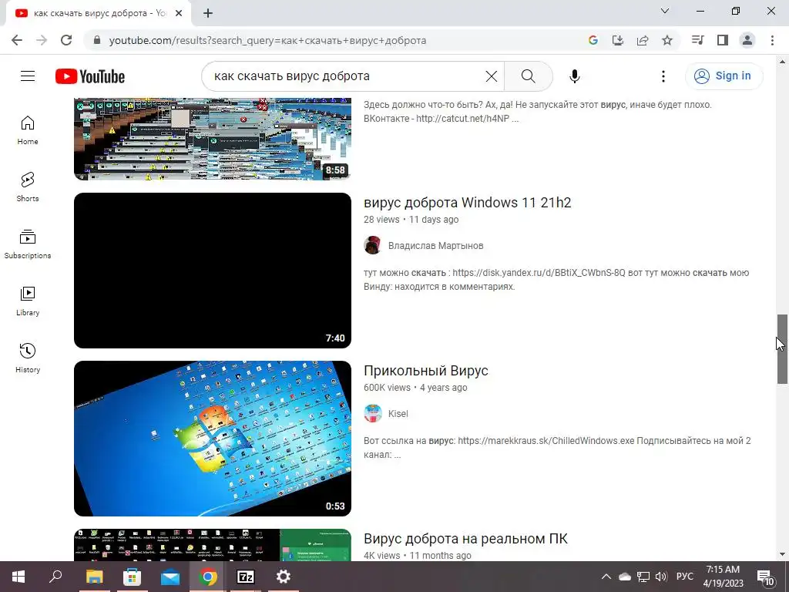Open Chrome three-dot menu
The width and height of the screenshot is (789, 592).
pos(772,40)
